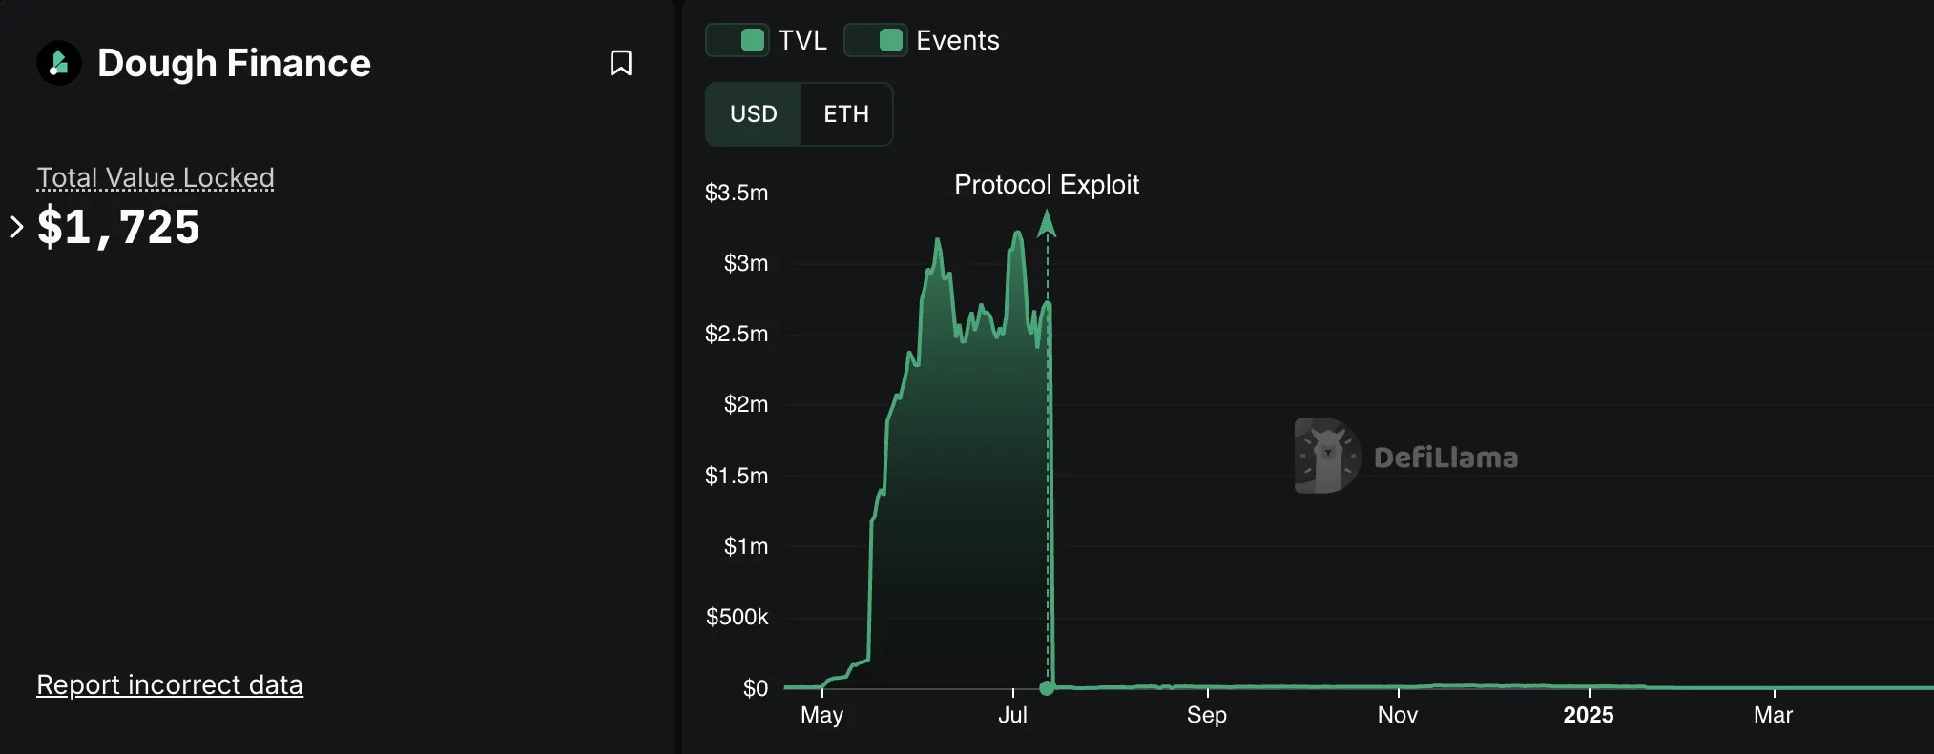Click the 2025 label on the time axis
Image resolution: width=1934 pixels, height=754 pixels.
coord(1588,715)
